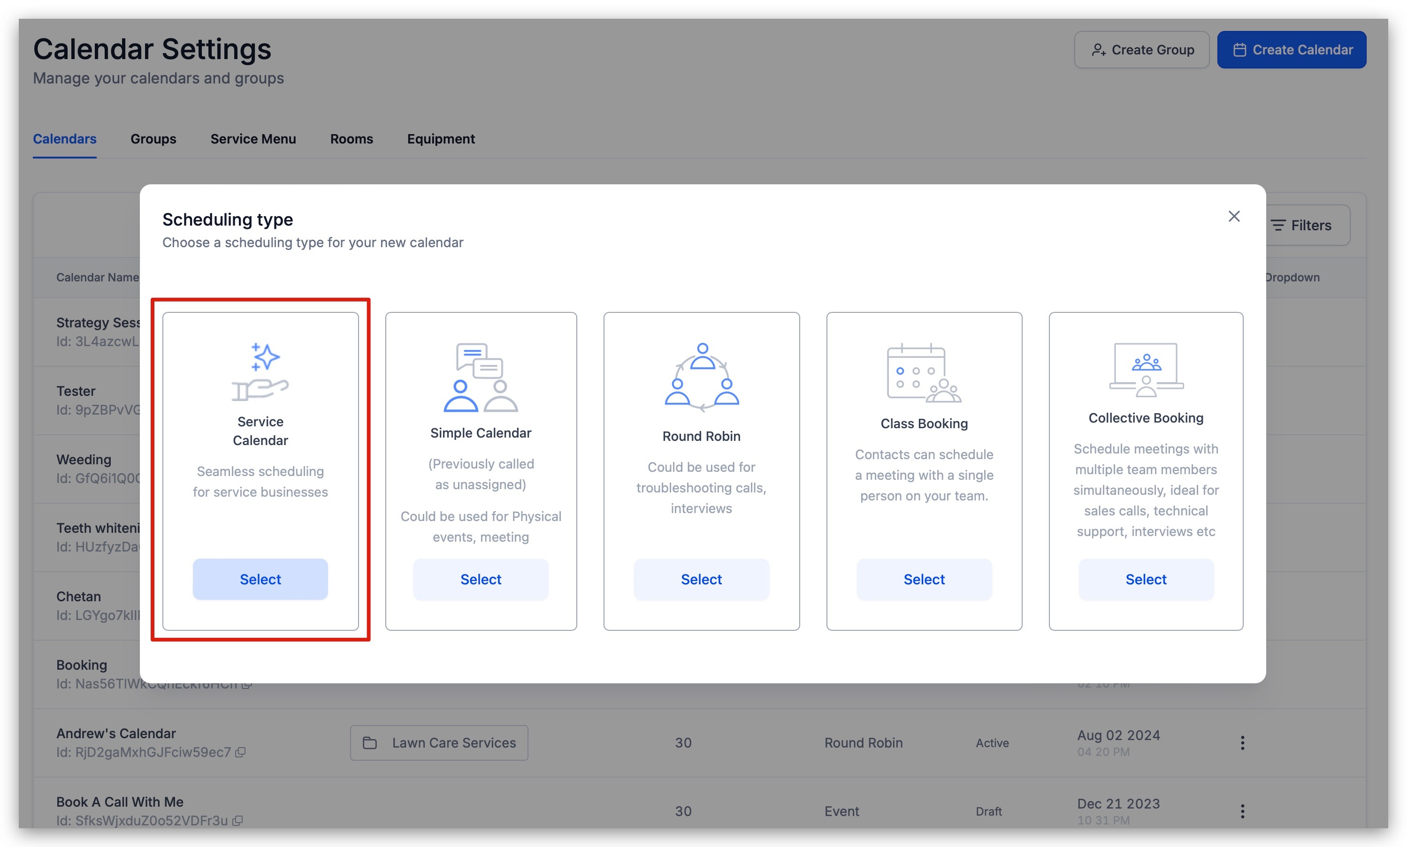Switch to the Equipment tab
The height and width of the screenshot is (847, 1407).
(440, 139)
